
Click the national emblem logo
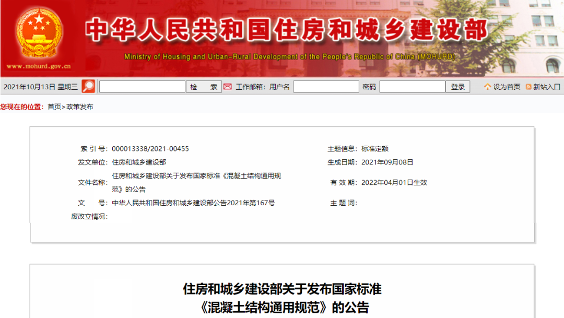pyautogui.click(x=39, y=33)
